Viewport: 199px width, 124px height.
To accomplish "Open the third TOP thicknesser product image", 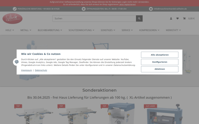I will click(121, 113).
